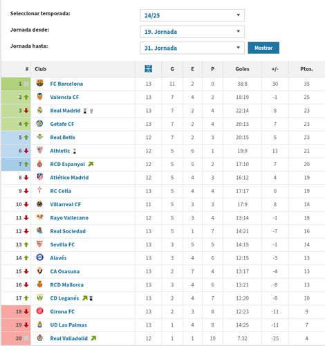Click the Real Madrid crest icon
The width and height of the screenshot is (325, 346).
click(x=40, y=110)
